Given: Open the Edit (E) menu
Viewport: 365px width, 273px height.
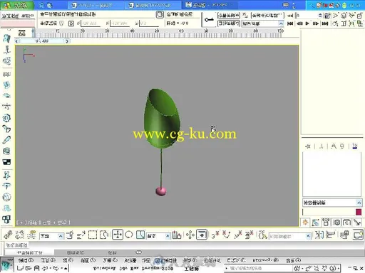Looking at the screenshot, I should 26,260.
